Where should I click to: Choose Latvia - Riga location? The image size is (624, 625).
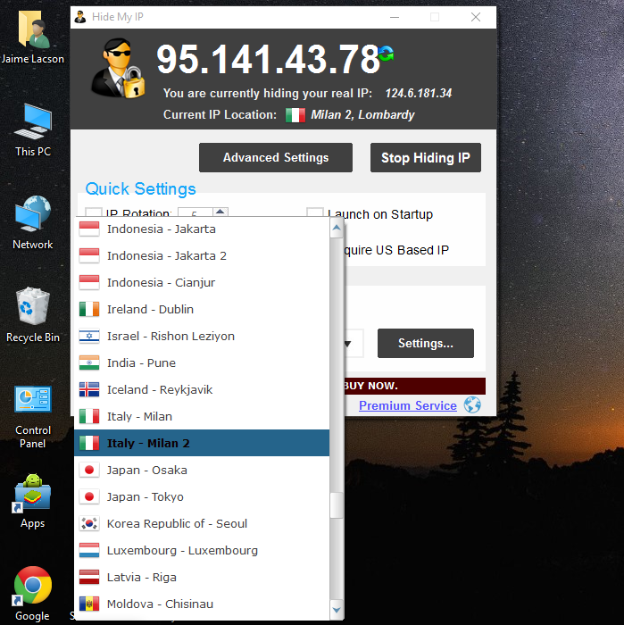202,577
